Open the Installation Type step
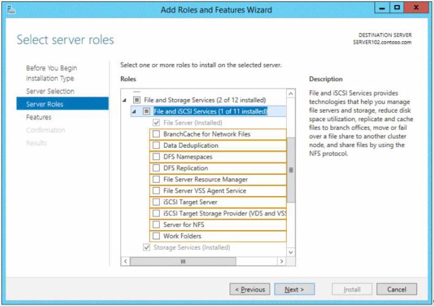The width and height of the screenshot is (434, 307). click(50, 78)
